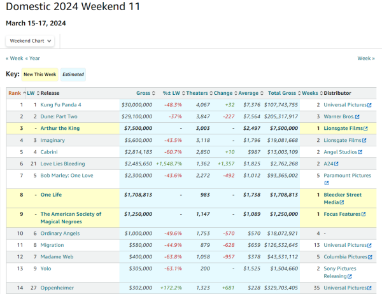Viewport: 382px width, 294px height.
Task: Open the Focus Features distributor link
Action: point(342,214)
